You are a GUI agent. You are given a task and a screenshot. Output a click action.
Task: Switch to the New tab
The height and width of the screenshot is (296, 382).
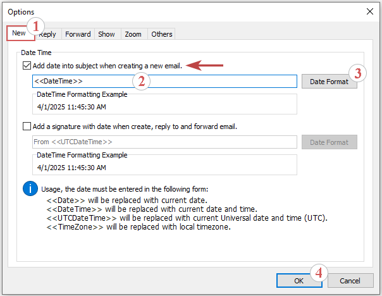pos(19,34)
